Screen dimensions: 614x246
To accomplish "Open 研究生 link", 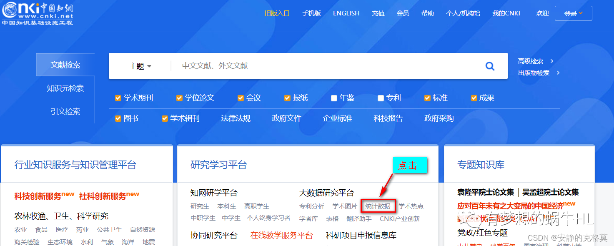I will [200, 206].
